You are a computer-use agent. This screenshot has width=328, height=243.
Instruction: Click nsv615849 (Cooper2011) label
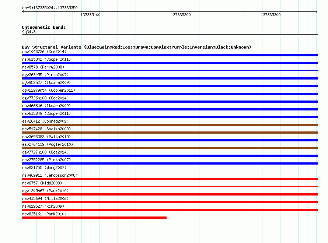click(46, 113)
